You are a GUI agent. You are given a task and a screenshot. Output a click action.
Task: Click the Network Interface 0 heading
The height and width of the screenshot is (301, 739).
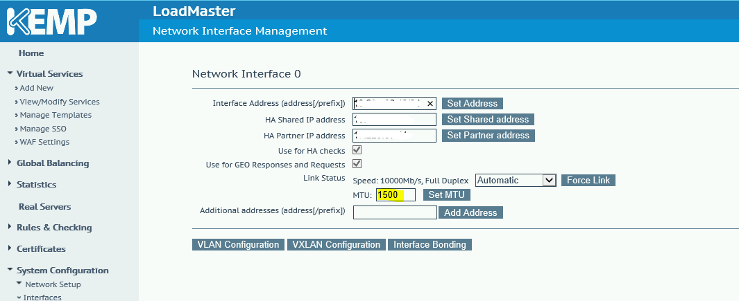(x=246, y=74)
